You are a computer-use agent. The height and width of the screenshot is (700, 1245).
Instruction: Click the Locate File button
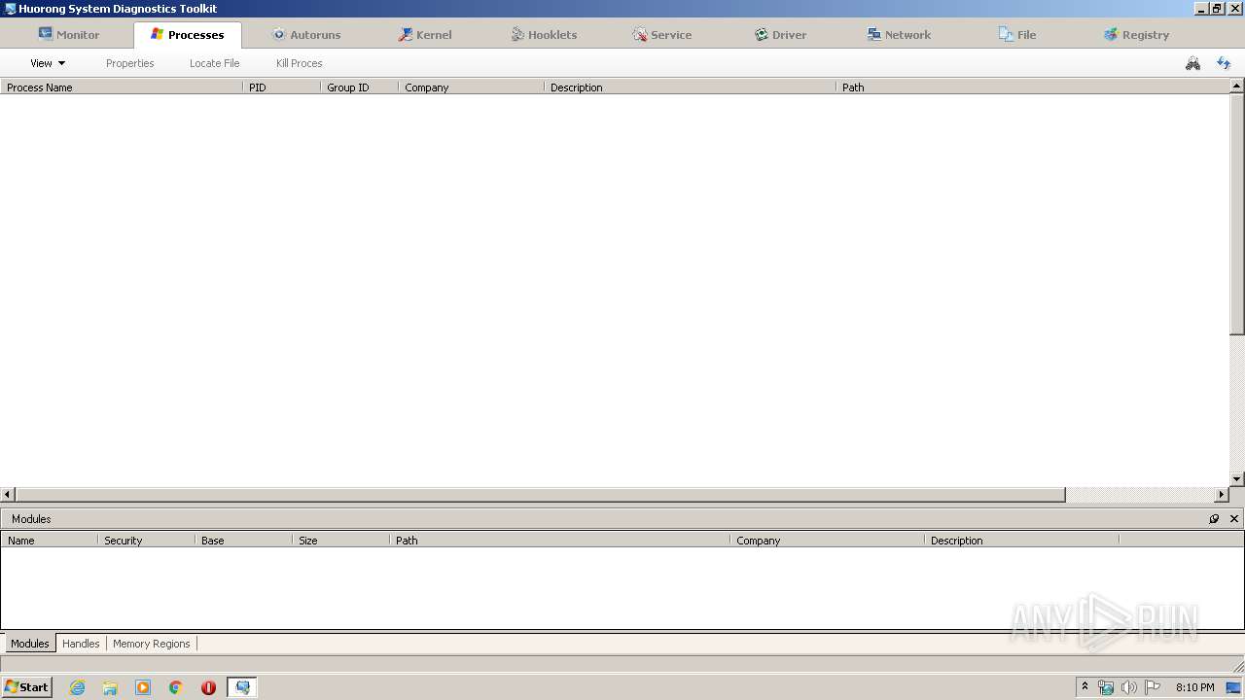click(x=214, y=63)
